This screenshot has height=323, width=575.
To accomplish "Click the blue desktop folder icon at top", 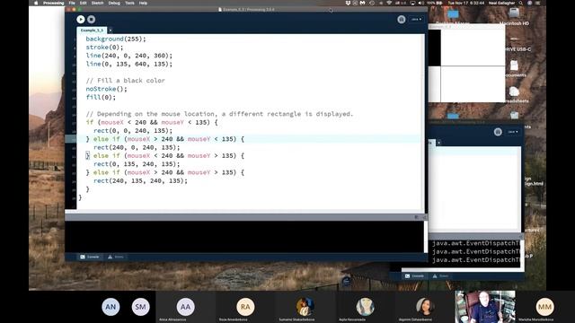I will click(x=453, y=14).
